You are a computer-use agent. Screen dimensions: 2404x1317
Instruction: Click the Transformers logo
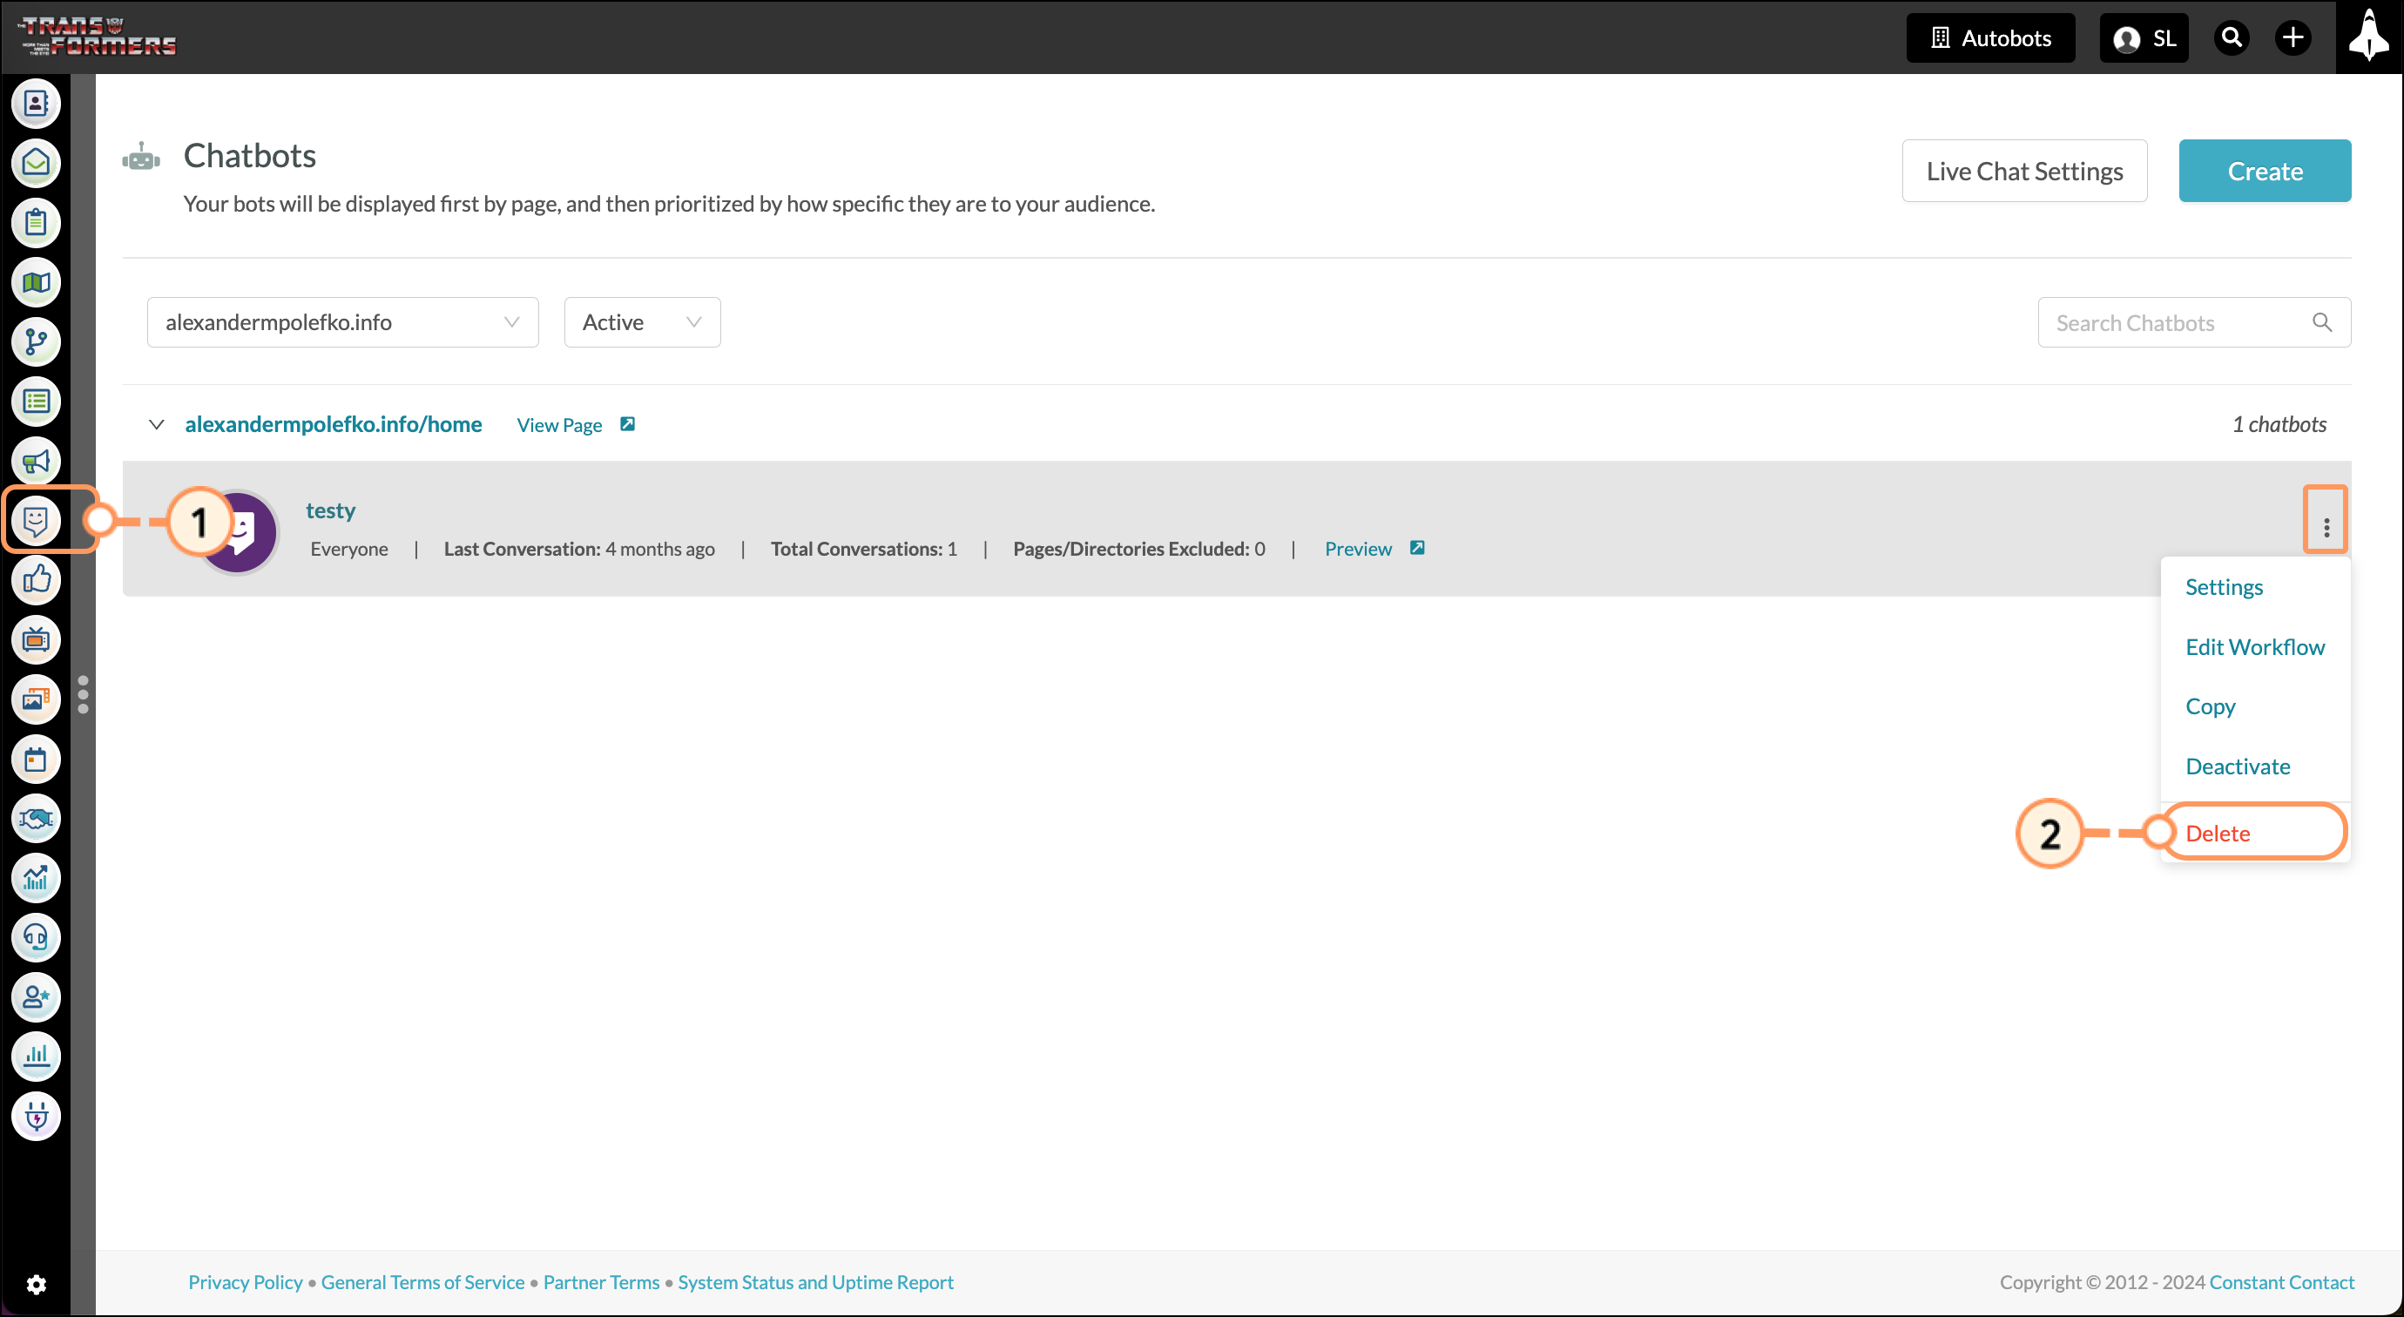coord(98,36)
